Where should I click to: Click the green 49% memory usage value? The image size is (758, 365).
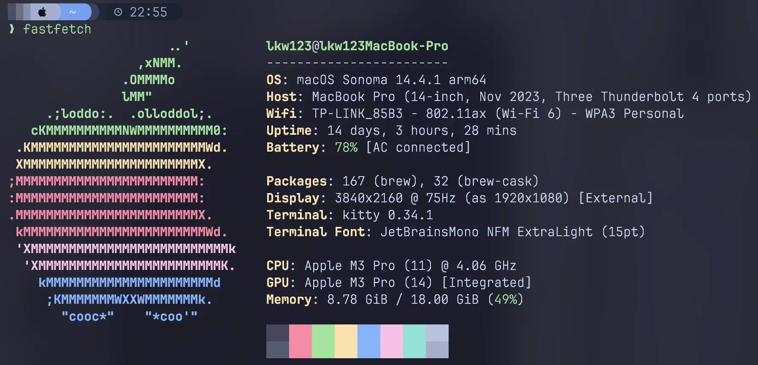point(506,300)
